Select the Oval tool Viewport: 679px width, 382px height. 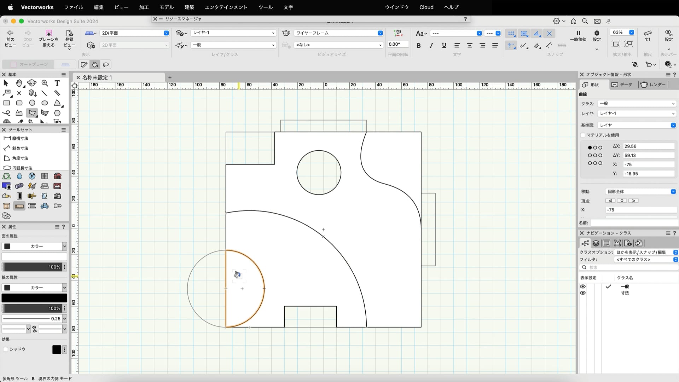pyautogui.click(x=45, y=103)
